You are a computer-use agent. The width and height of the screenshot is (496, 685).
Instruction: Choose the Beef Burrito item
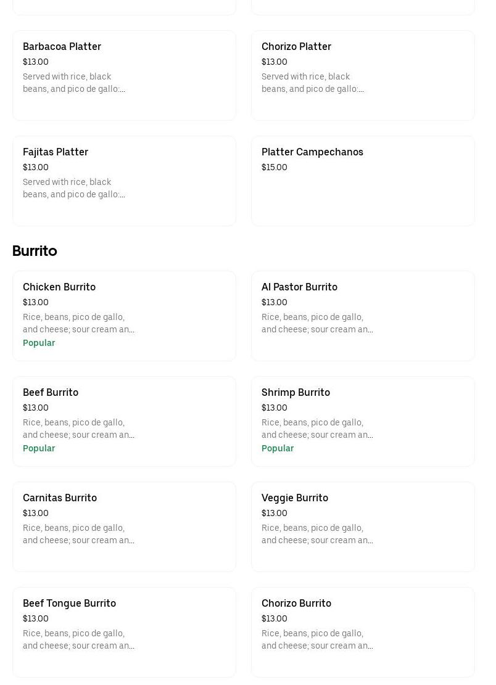point(124,421)
